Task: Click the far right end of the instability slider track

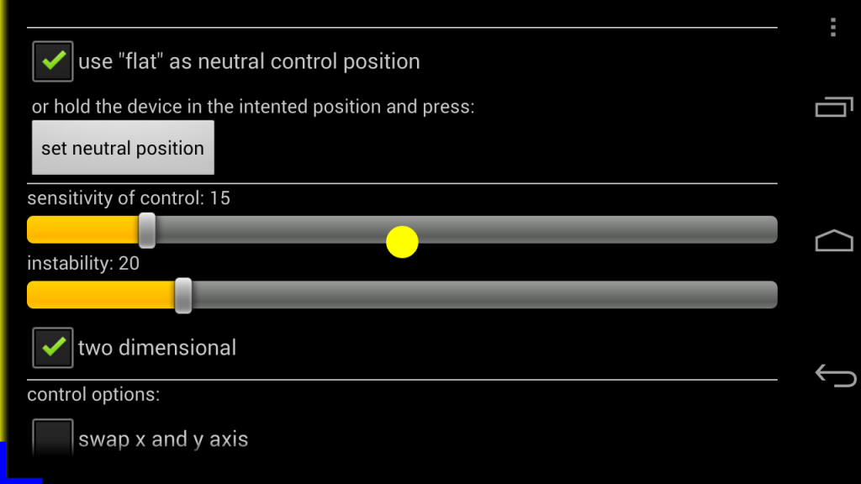Action: 769,295
